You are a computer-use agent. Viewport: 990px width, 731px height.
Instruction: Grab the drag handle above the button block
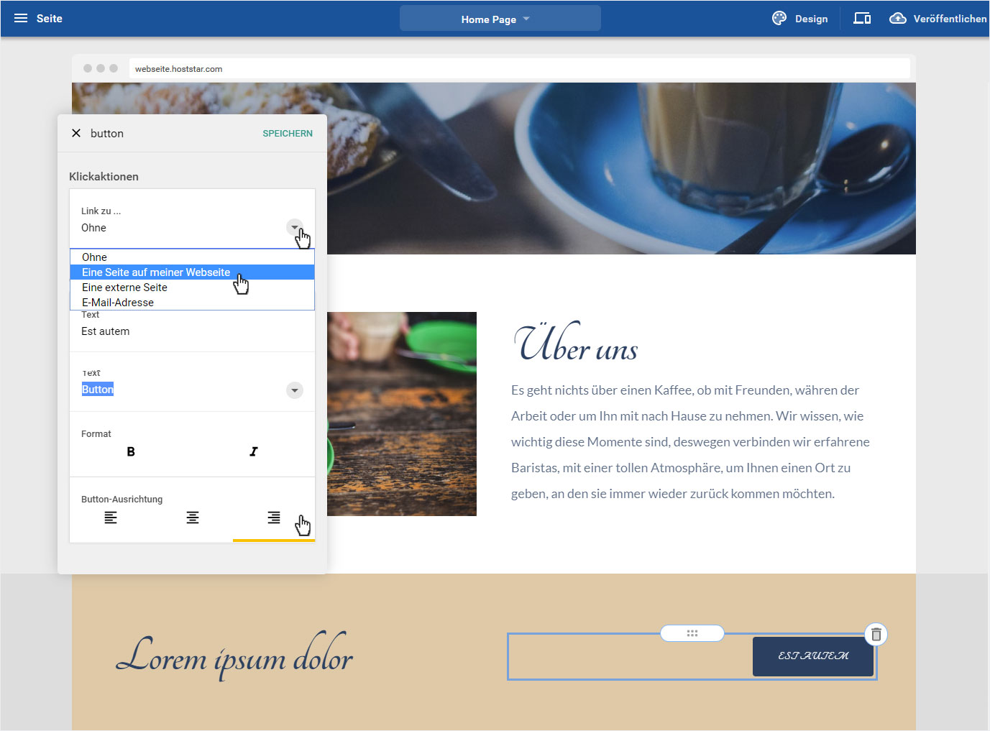[x=692, y=633]
